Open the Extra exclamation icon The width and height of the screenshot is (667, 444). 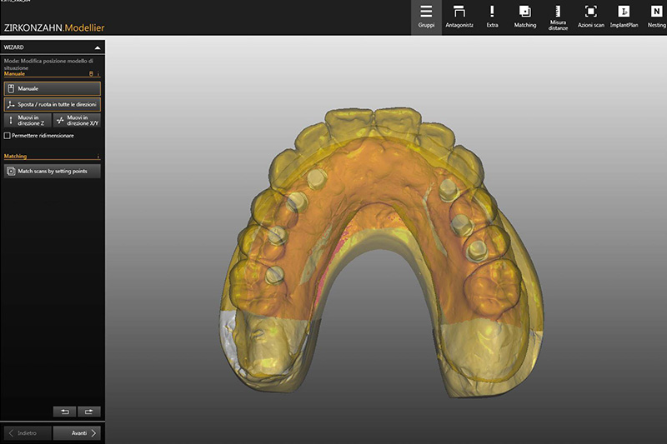coord(492,17)
